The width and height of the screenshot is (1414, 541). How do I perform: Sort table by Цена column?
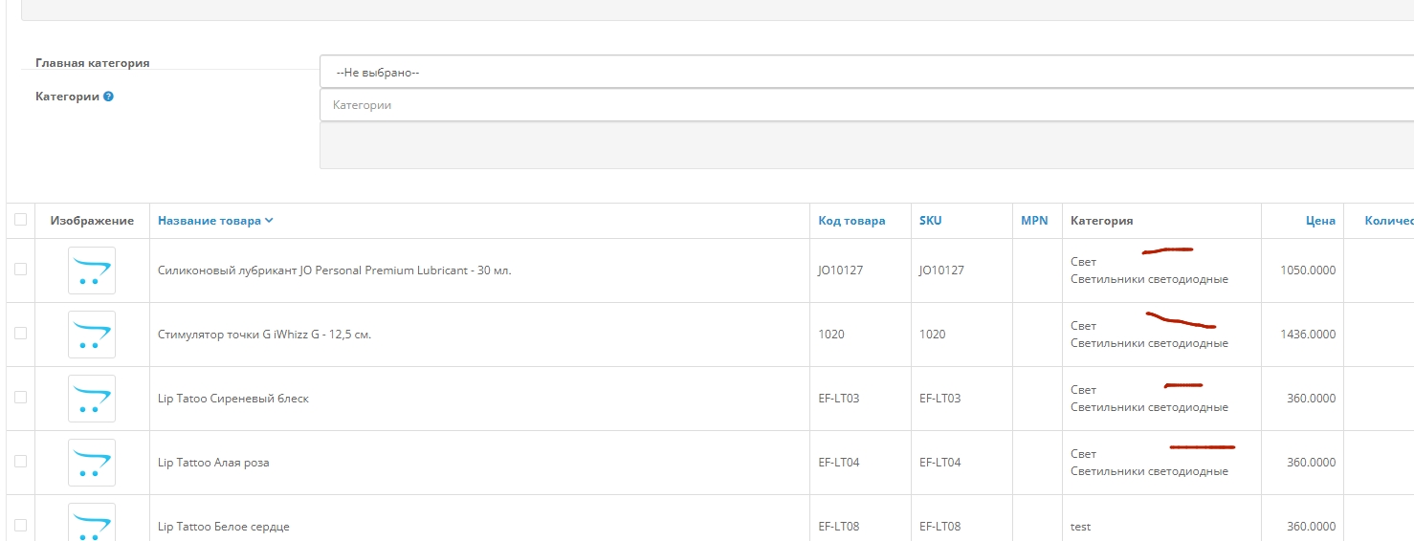pos(1320,221)
